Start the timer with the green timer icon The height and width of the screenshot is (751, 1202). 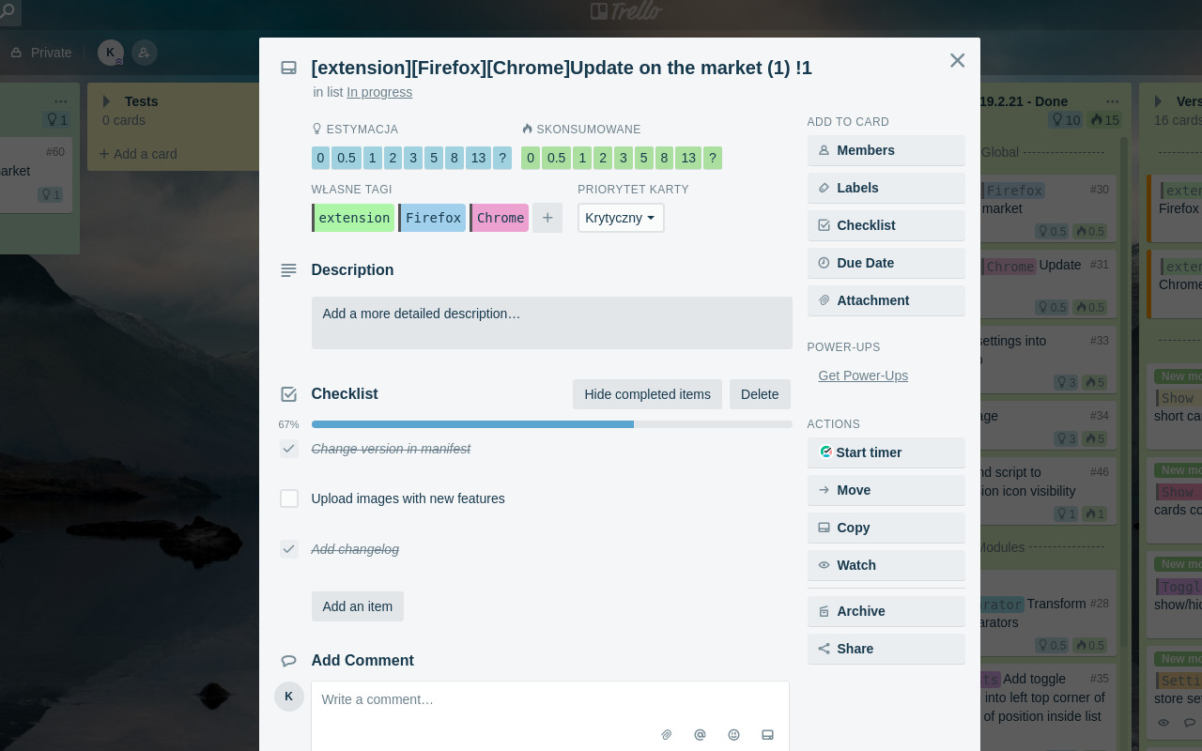pos(825,452)
